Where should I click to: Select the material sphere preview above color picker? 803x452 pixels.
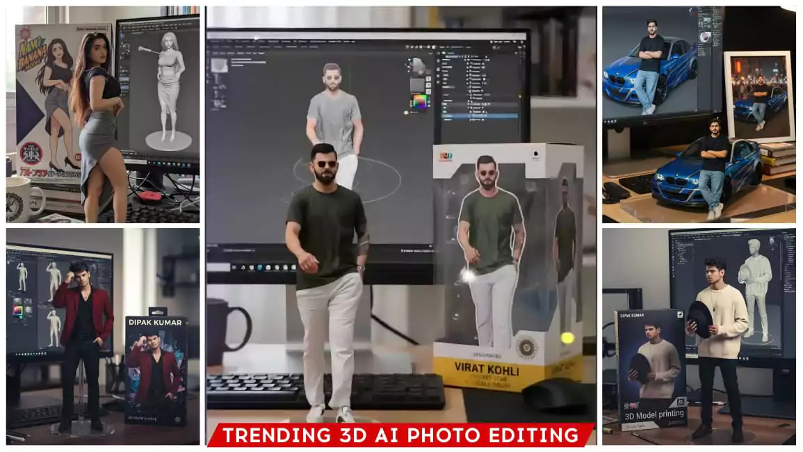tap(417, 67)
